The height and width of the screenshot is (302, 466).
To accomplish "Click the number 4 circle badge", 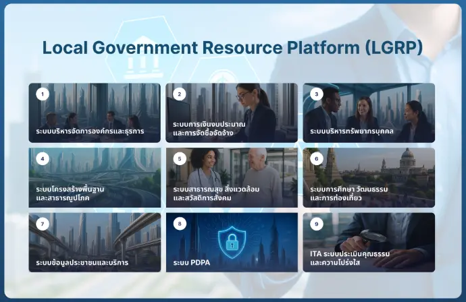I will pyautogui.click(x=43, y=159).
